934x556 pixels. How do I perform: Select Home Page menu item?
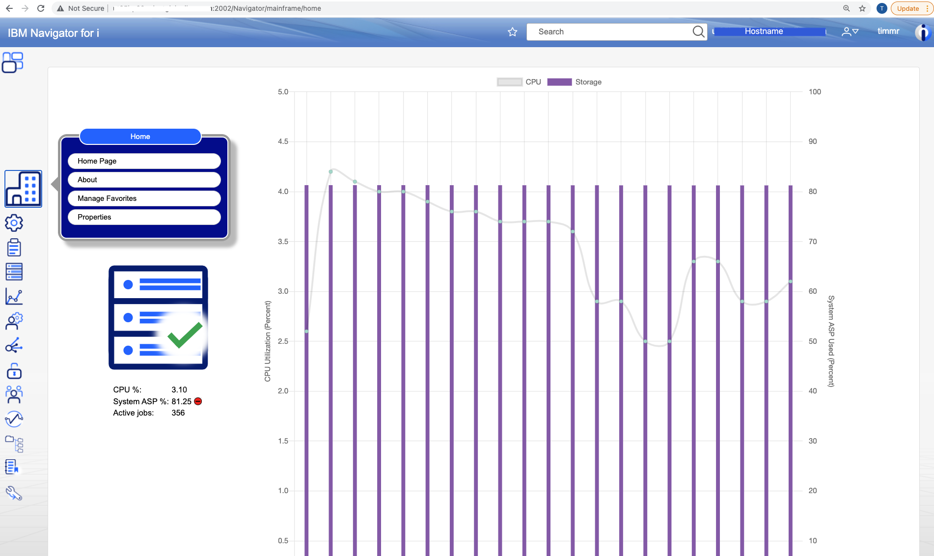click(x=144, y=161)
